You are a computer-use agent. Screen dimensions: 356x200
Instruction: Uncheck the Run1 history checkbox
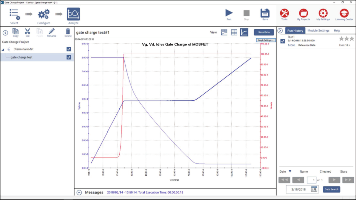[x=282, y=41]
